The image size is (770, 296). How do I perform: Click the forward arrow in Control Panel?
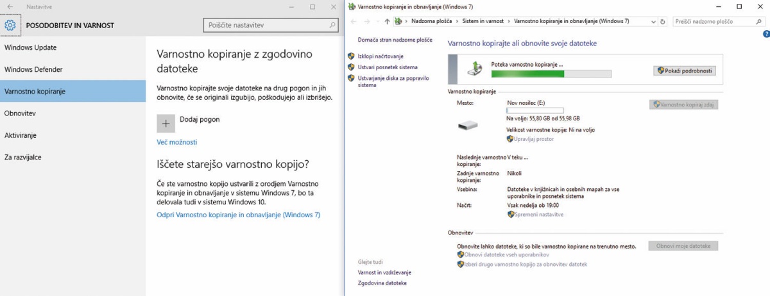[367, 21]
